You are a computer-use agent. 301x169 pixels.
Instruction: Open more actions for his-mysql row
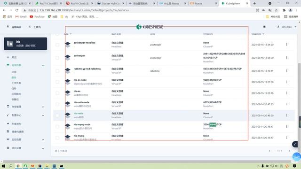pos(286,138)
